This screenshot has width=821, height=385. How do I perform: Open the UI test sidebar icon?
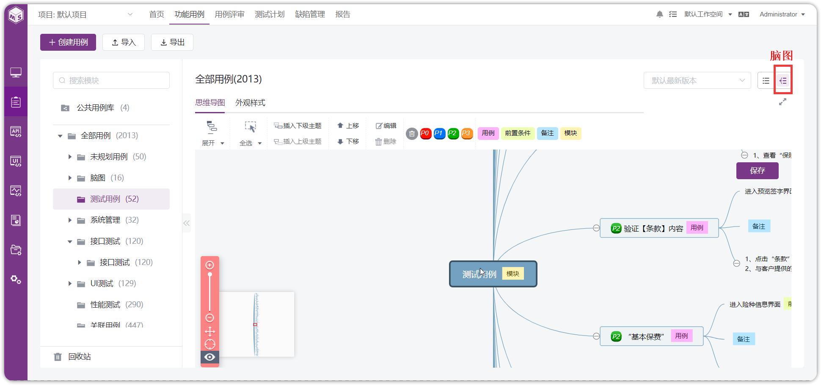pos(16,161)
